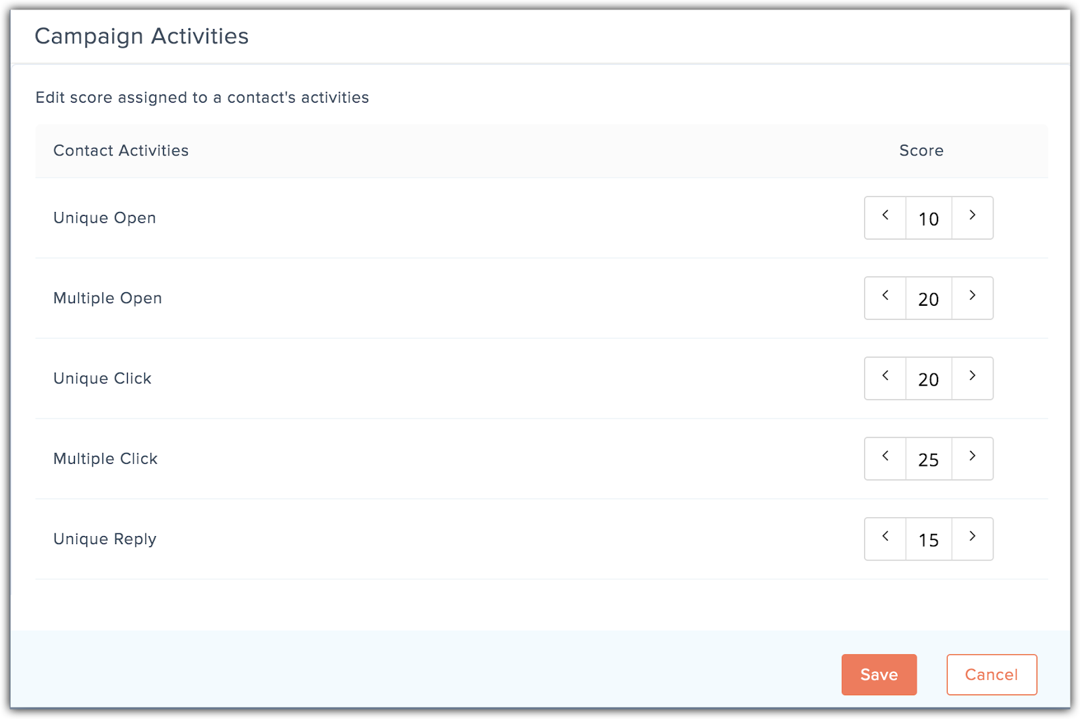
Task: Decrease the Unique Open score
Action: 885,217
